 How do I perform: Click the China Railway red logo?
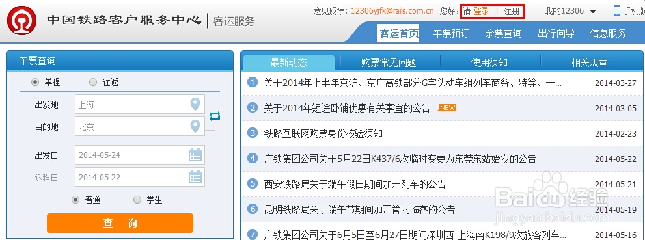pyautogui.click(x=21, y=21)
